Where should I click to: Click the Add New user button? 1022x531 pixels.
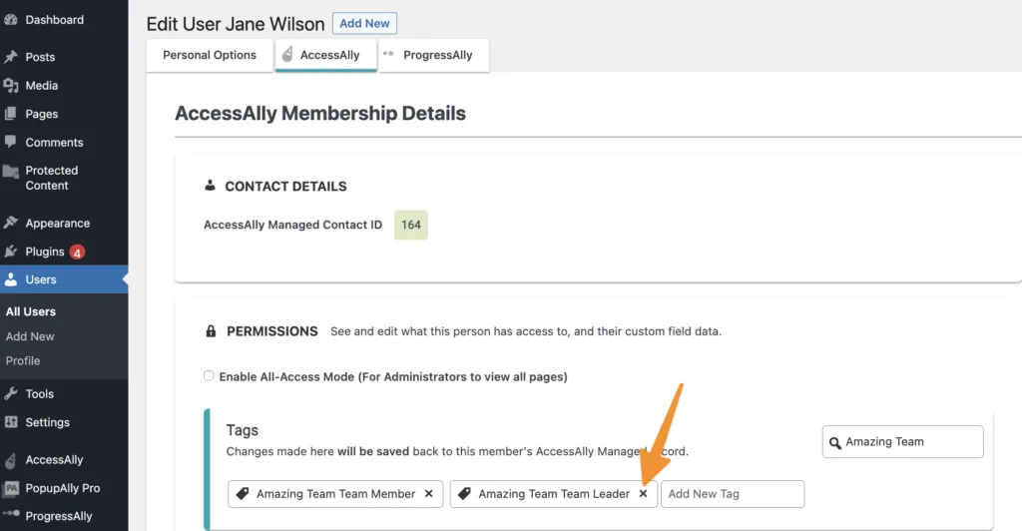point(364,23)
